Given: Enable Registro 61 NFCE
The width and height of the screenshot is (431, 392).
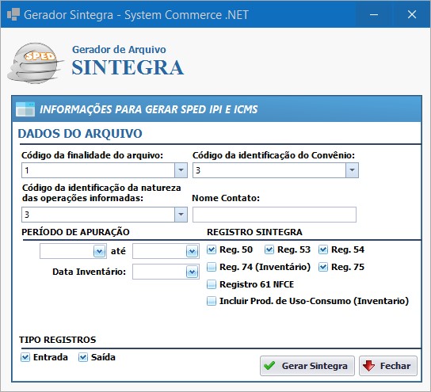Looking at the screenshot, I should coord(212,284).
